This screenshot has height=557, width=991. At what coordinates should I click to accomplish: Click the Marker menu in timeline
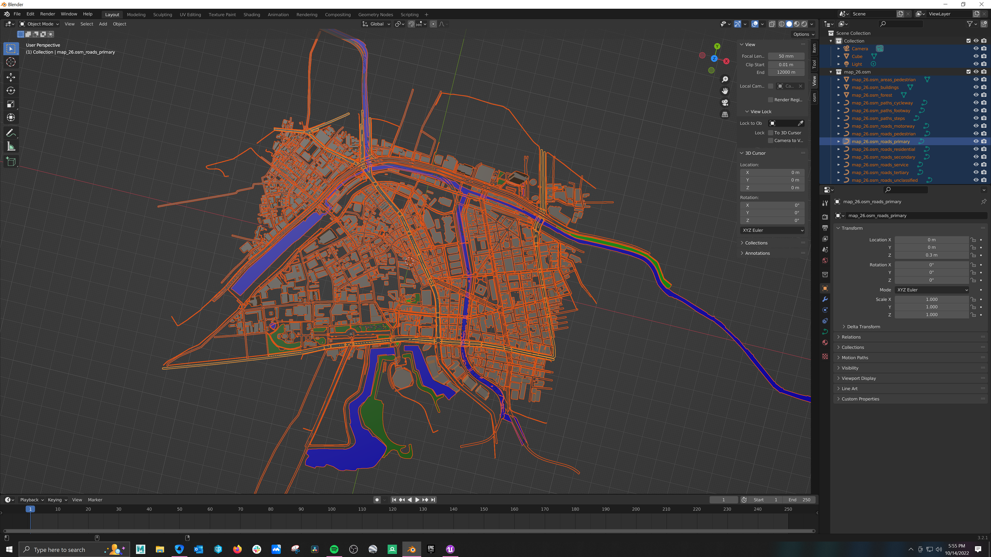(x=95, y=500)
